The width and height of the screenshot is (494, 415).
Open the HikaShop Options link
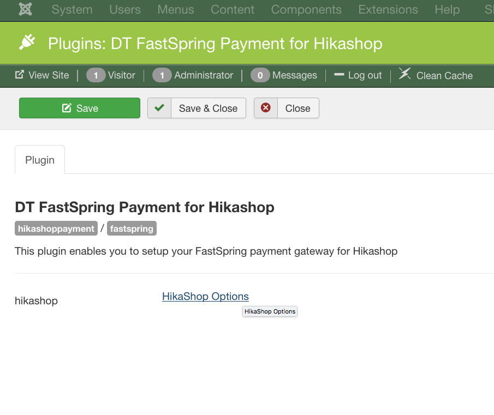205,296
